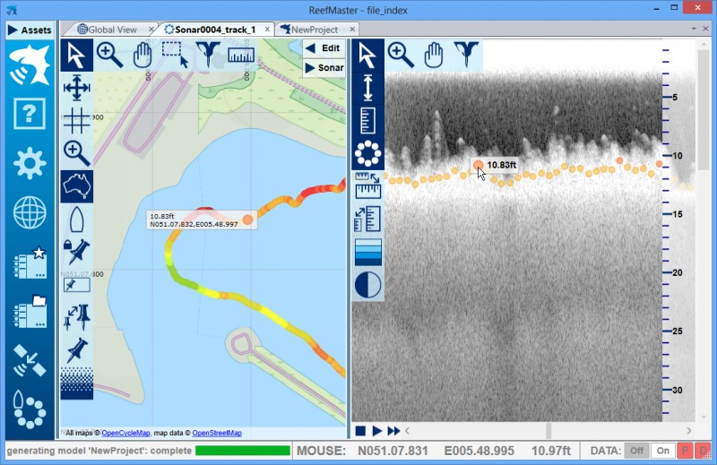
Task: Click the sonar horizontal scrollbar at bottom
Action: tap(538, 431)
